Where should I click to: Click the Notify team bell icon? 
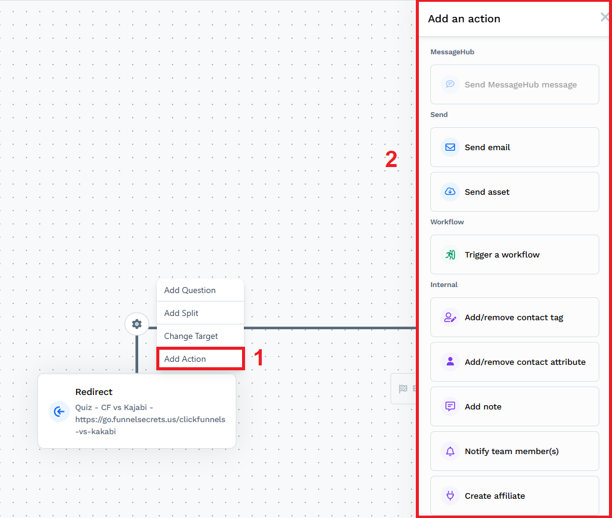pos(450,451)
